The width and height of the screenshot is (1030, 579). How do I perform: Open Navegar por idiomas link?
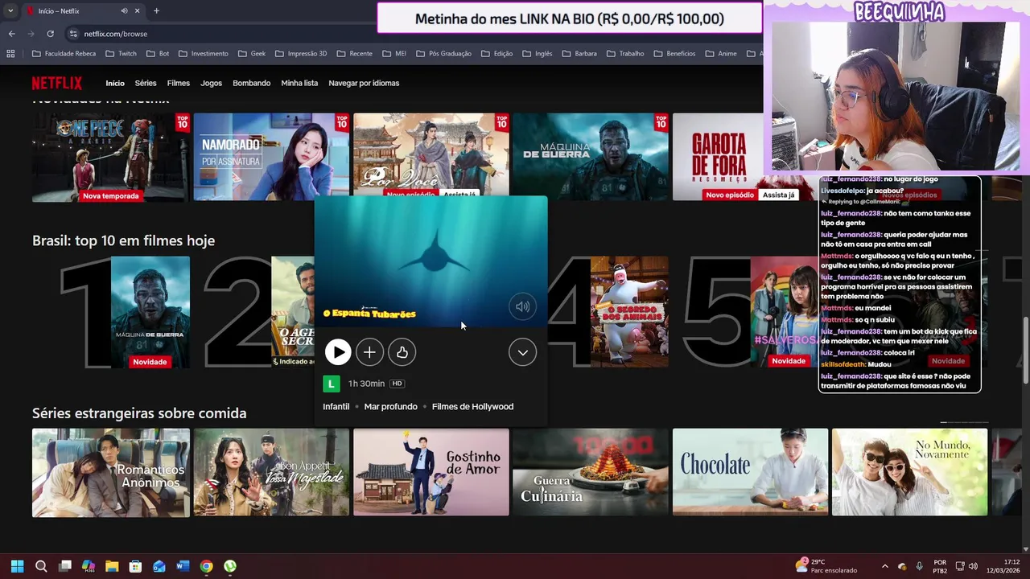[364, 83]
